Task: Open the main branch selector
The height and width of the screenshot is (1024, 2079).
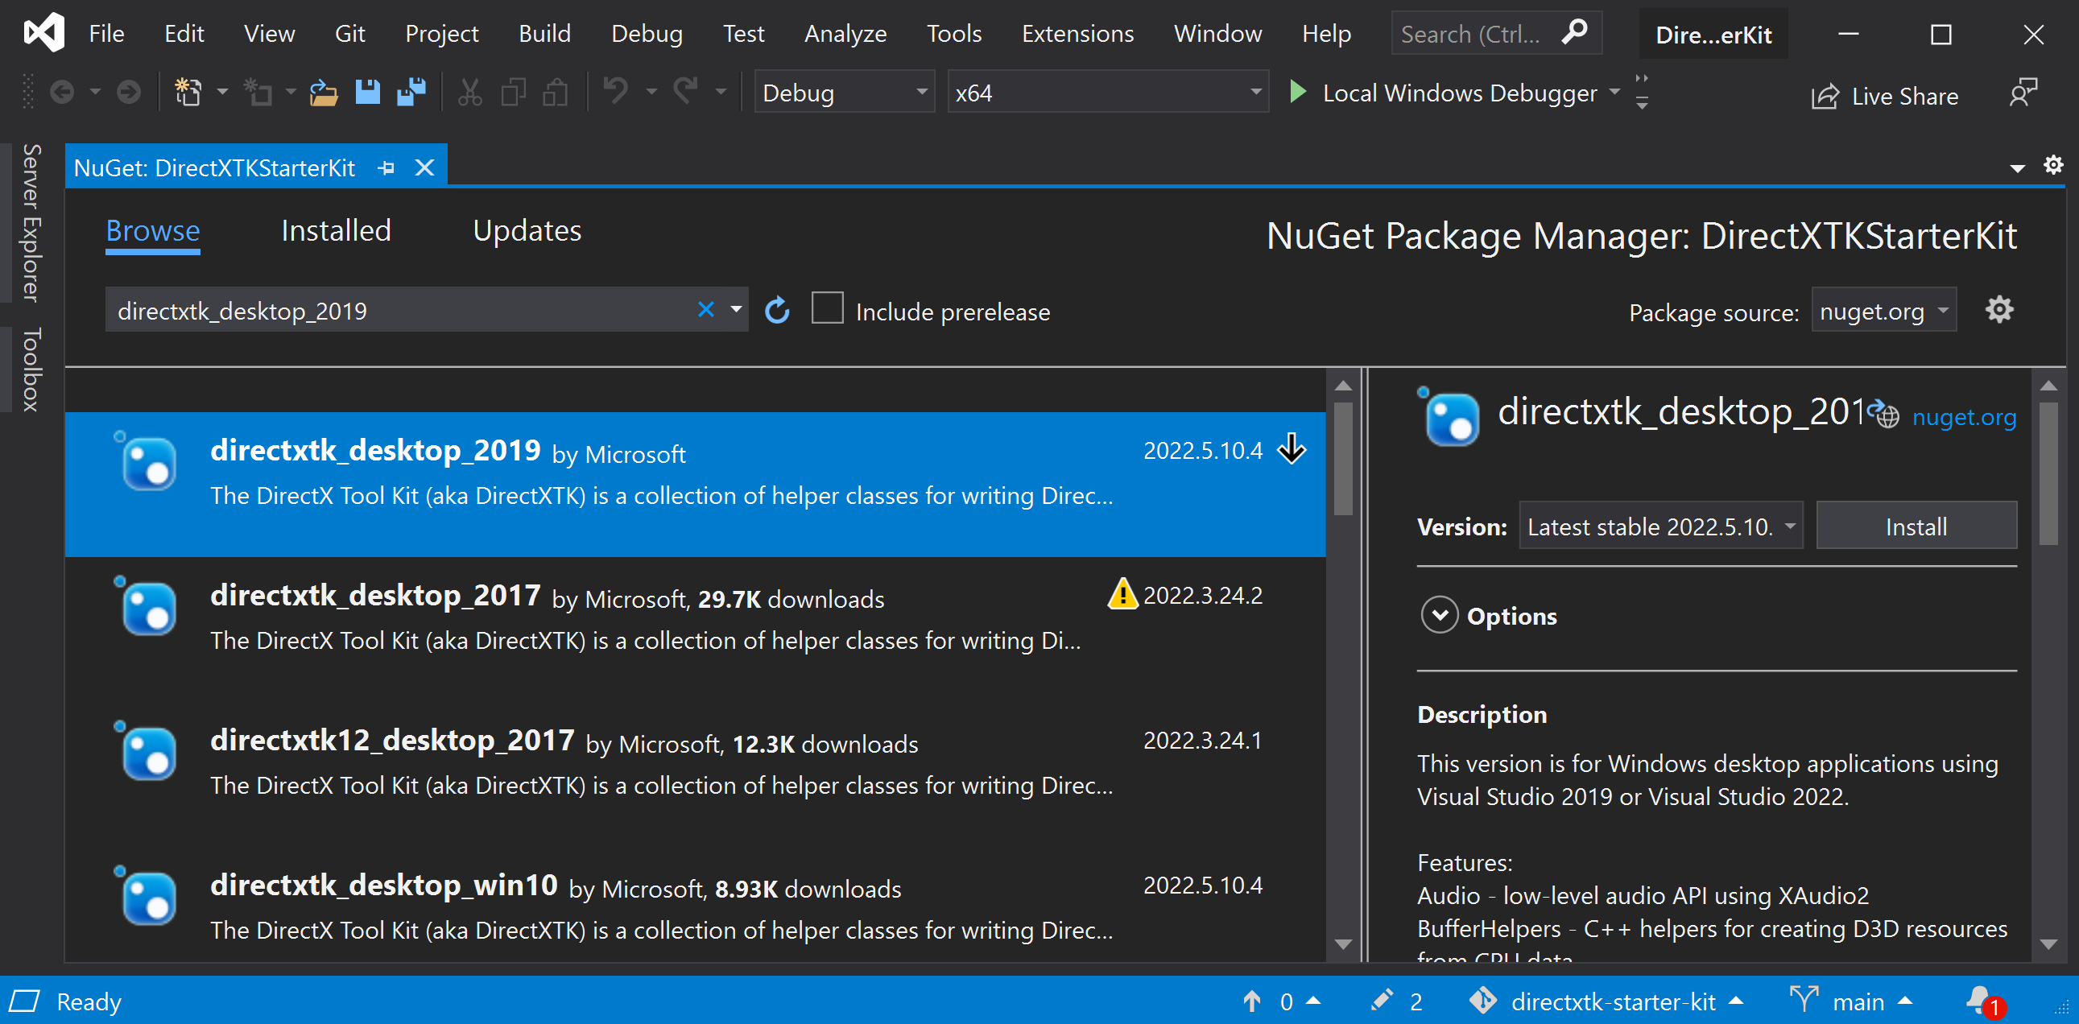Action: click(1851, 1001)
